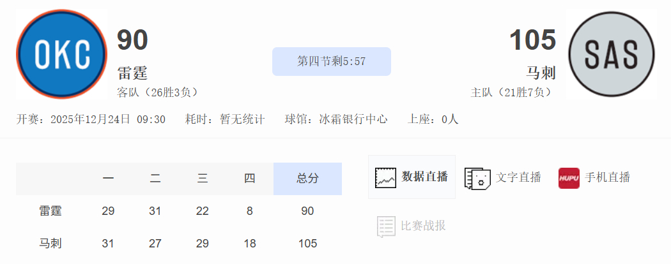
Task: Click the 马刺 team name in header
Action: tap(541, 73)
